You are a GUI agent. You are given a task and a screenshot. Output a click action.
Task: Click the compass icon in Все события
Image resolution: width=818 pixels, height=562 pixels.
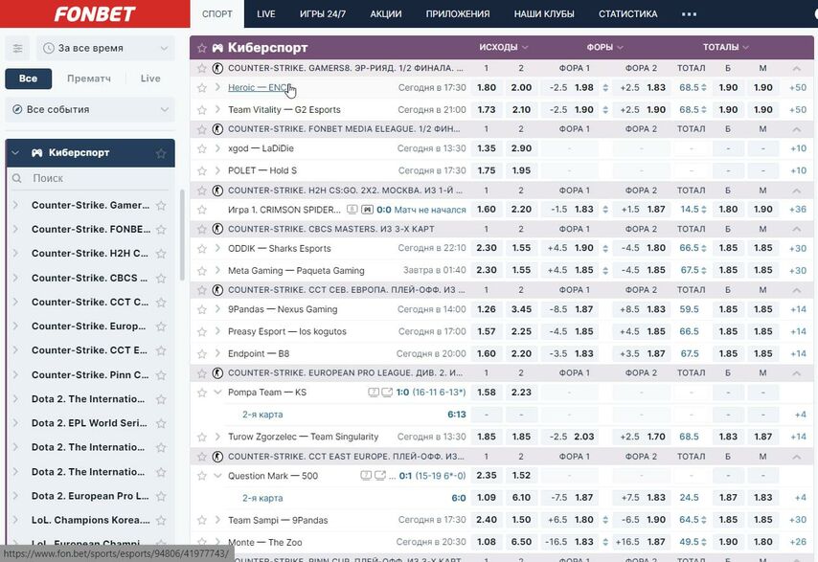click(17, 109)
